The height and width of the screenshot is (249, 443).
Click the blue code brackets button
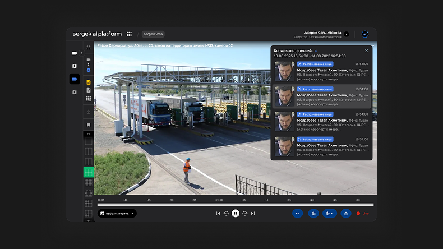point(297,213)
